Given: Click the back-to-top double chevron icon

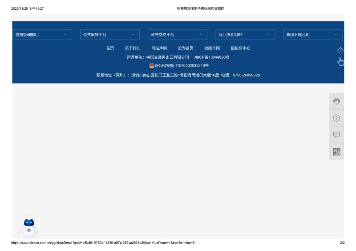Looking at the screenshot, I should click(x=340, y=51).
